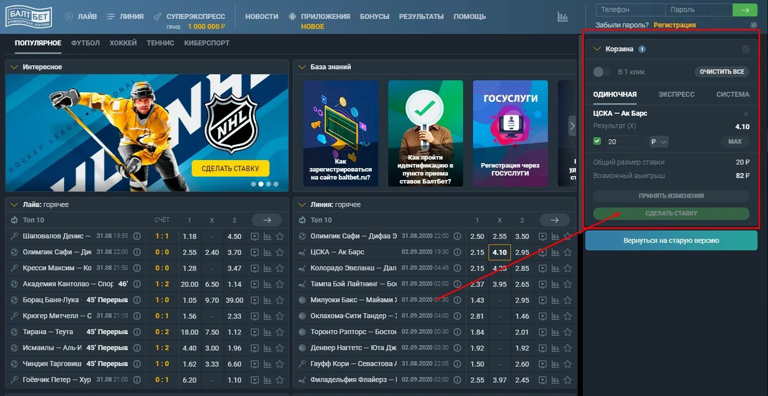Open info for Чиндия Тарговиш match

pyautogui.click(x=137, y=364)
